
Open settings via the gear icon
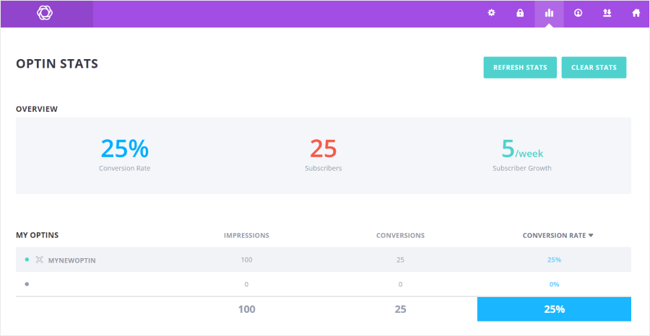491,13
